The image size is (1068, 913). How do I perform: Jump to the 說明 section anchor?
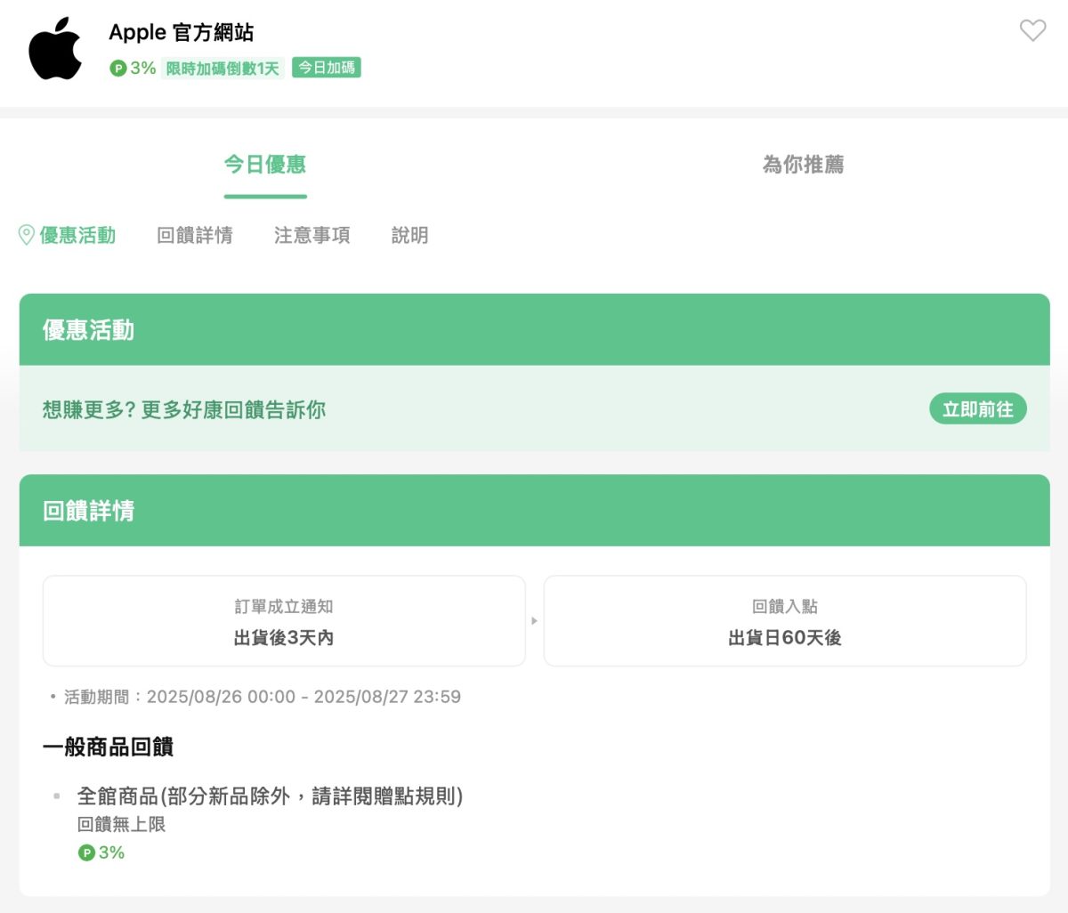410,235
